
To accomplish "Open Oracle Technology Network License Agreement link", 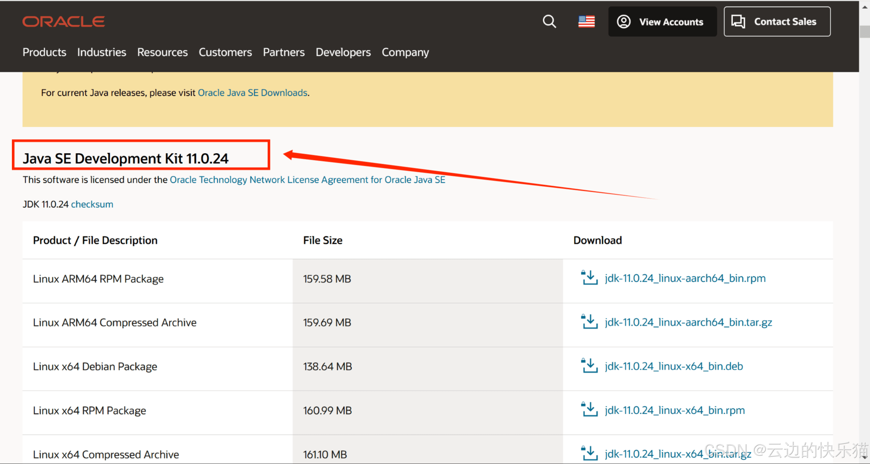I will (x=307, y=180).
